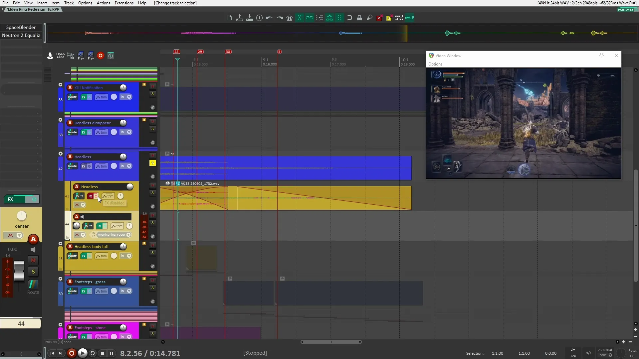Click the Undo icon in the toolbar
This screenshot has height=359, width=639.
(x=269, y=18)
